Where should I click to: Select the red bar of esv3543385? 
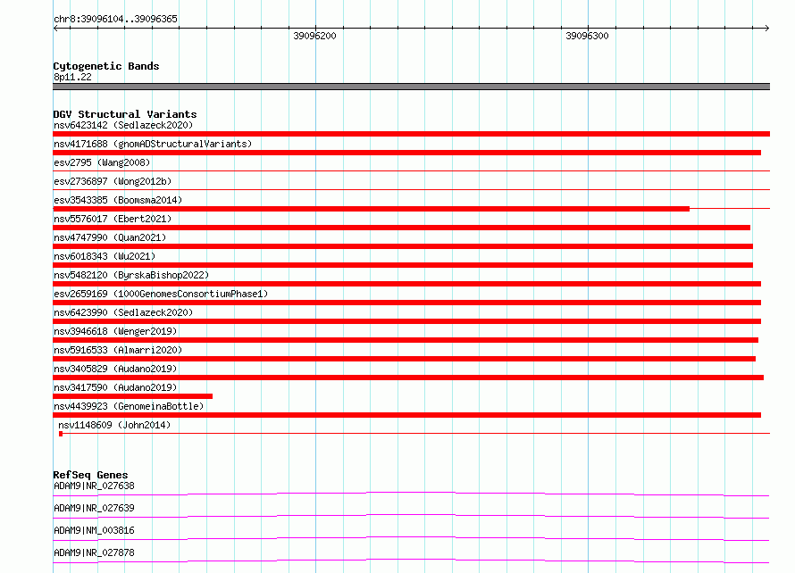(x=371, y=209)
